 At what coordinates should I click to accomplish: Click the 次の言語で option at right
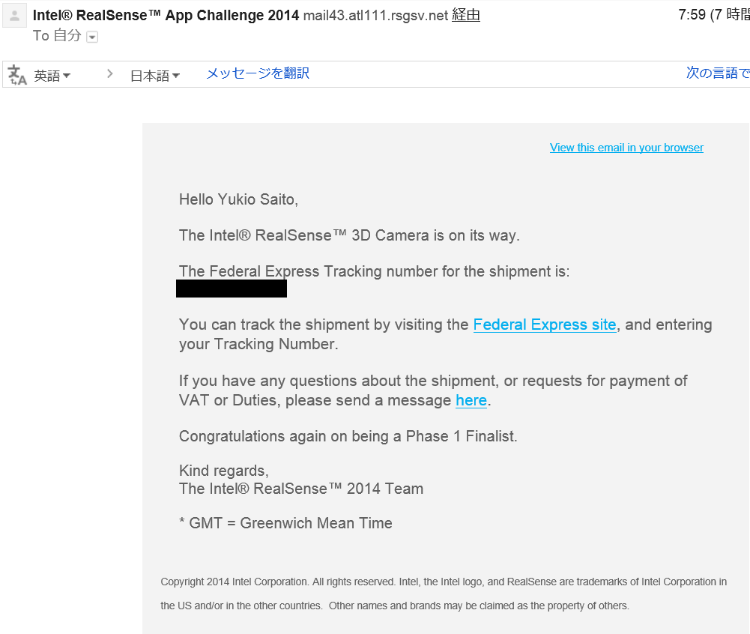pyautogui.click(x=717, y=73)
